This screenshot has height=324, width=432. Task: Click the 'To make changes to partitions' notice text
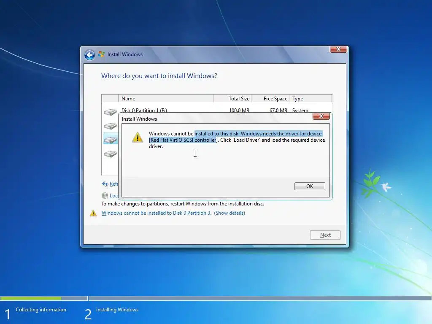pos(183,204)
